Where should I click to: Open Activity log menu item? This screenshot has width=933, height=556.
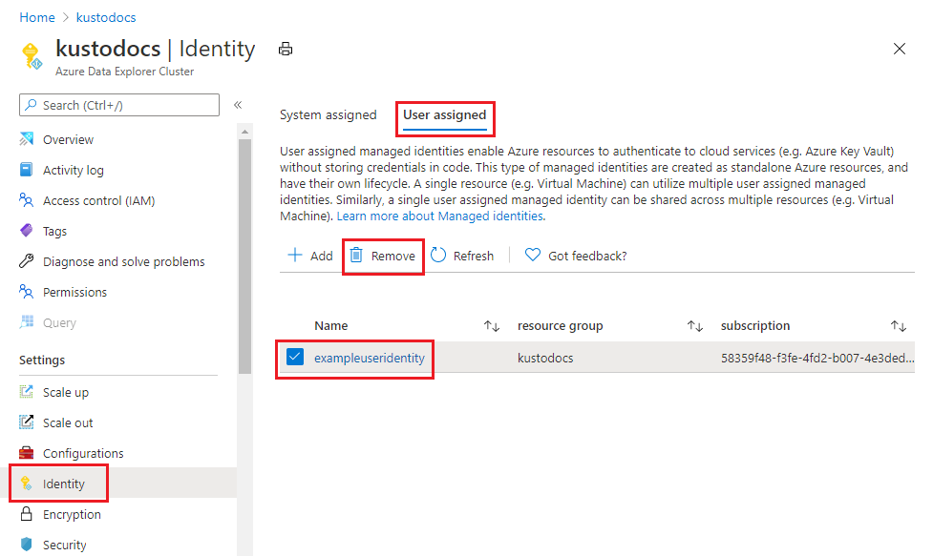coord(74,170)
